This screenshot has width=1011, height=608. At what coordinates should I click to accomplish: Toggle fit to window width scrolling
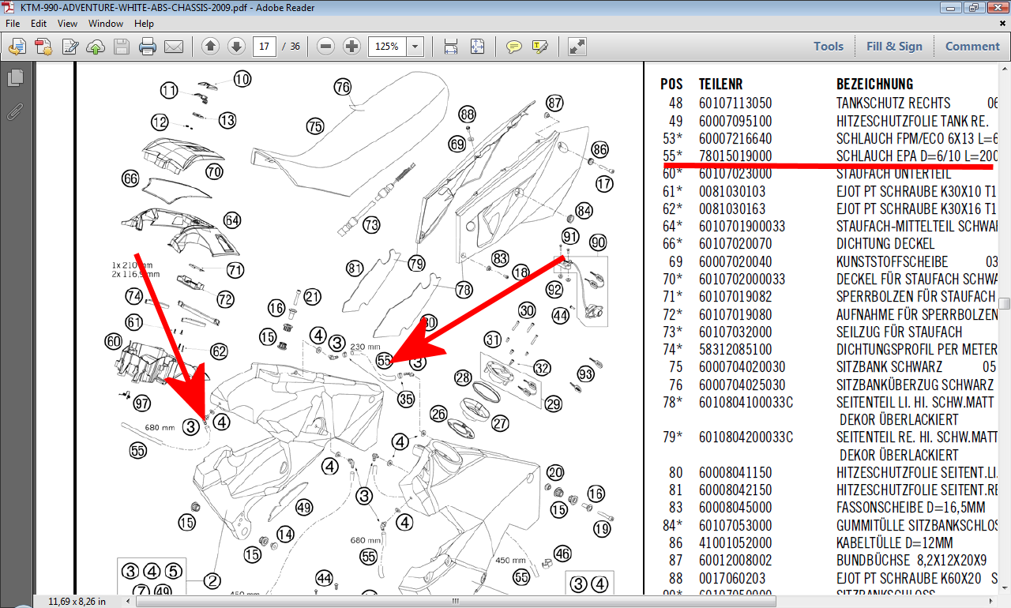[x=451, y=47]
